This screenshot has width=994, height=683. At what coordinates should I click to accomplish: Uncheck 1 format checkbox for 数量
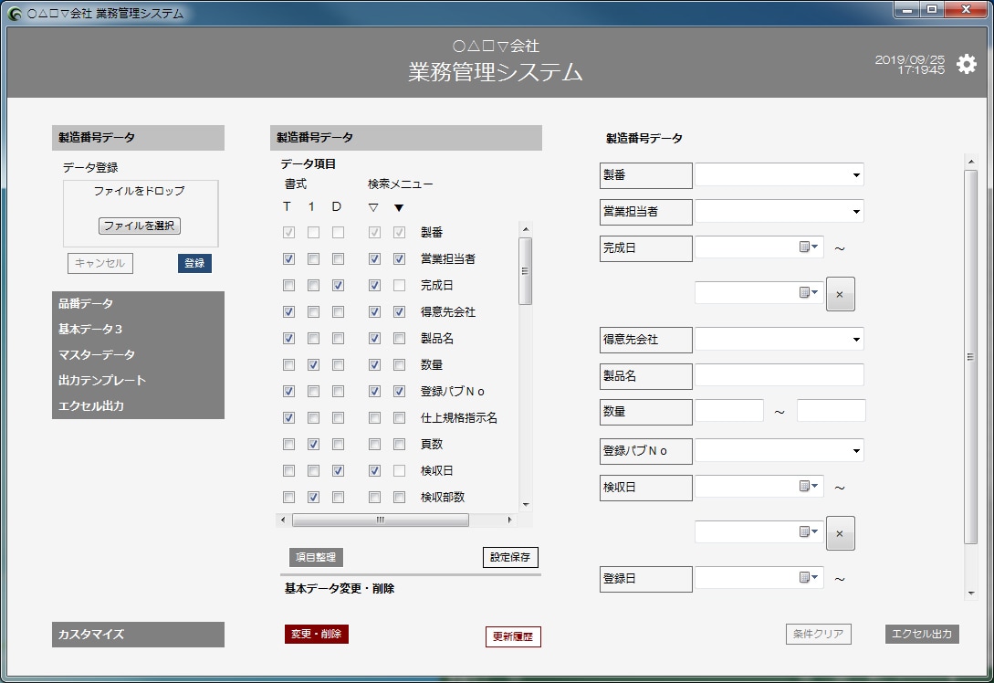313,364
